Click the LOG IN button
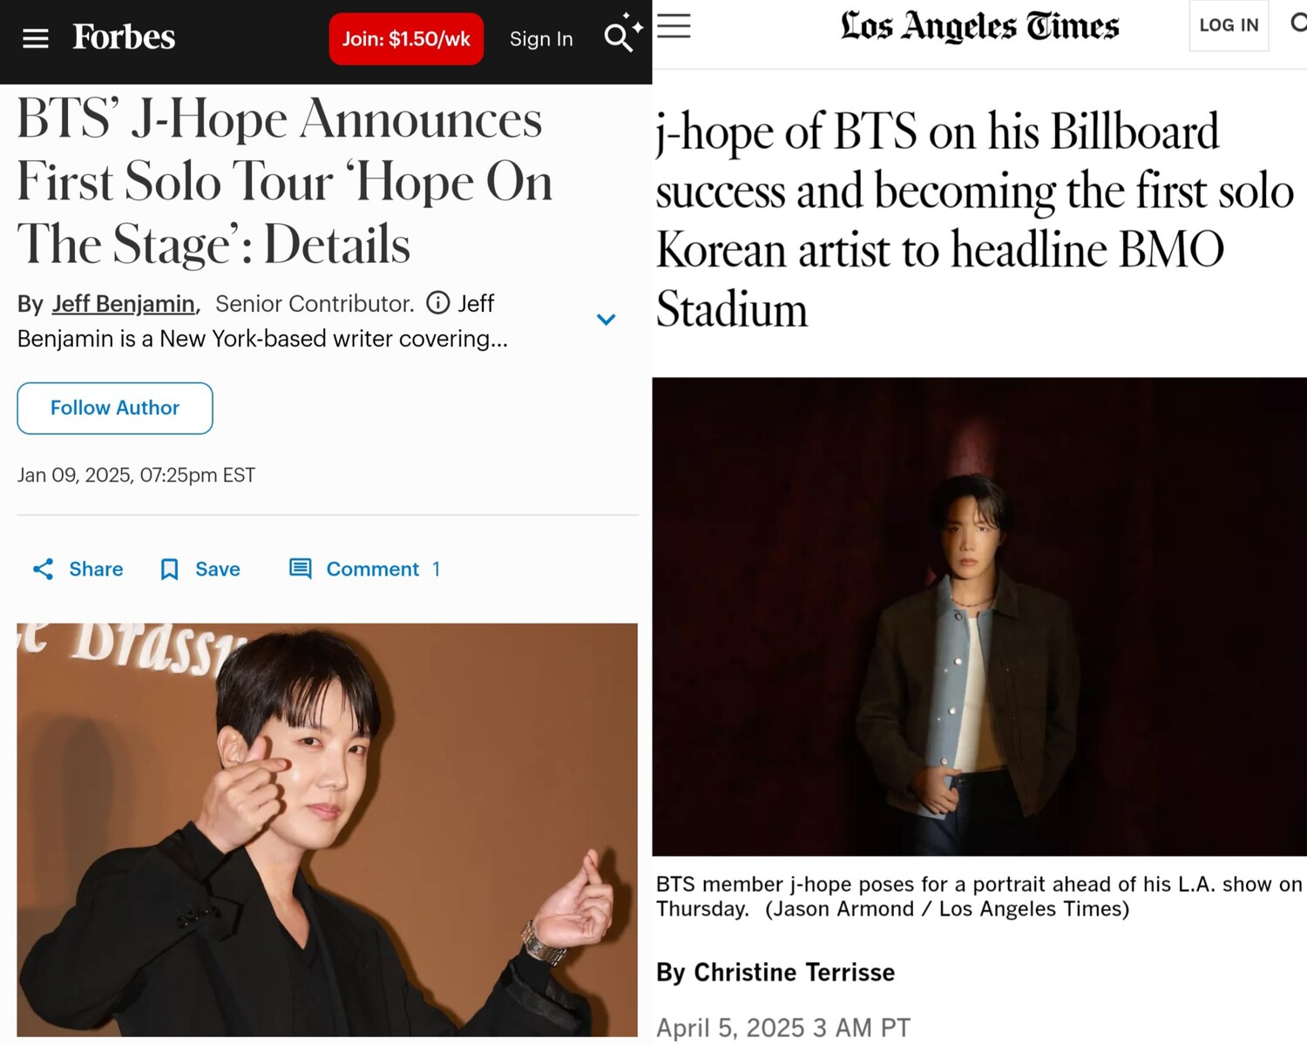 (x=1229, y=25)
